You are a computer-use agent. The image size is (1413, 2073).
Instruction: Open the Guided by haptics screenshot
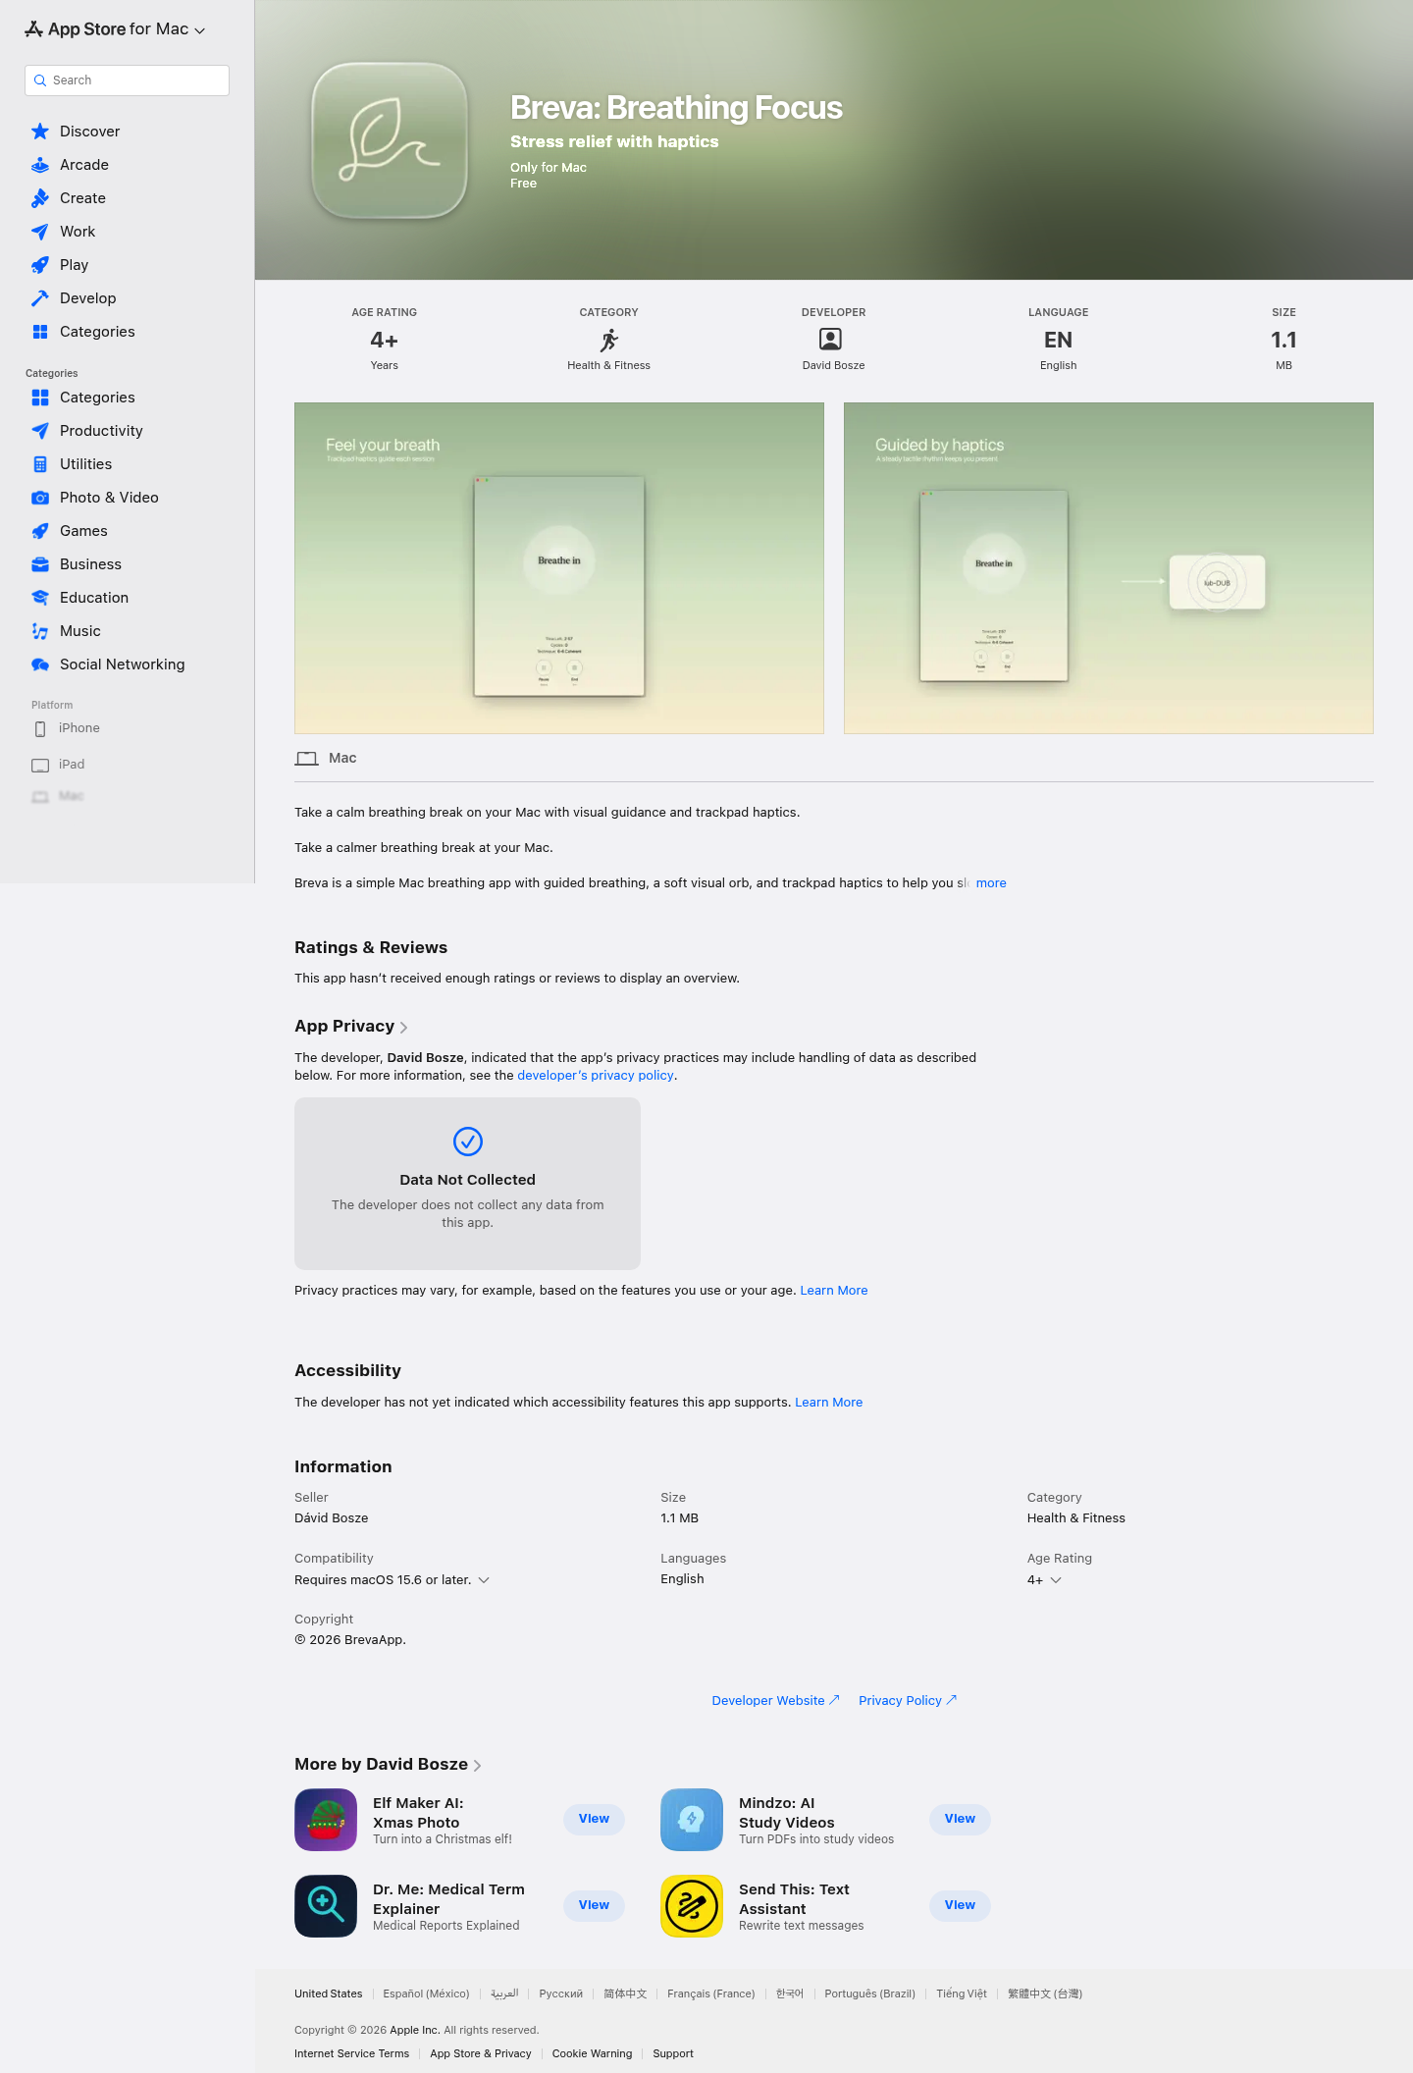(1109, 568)
